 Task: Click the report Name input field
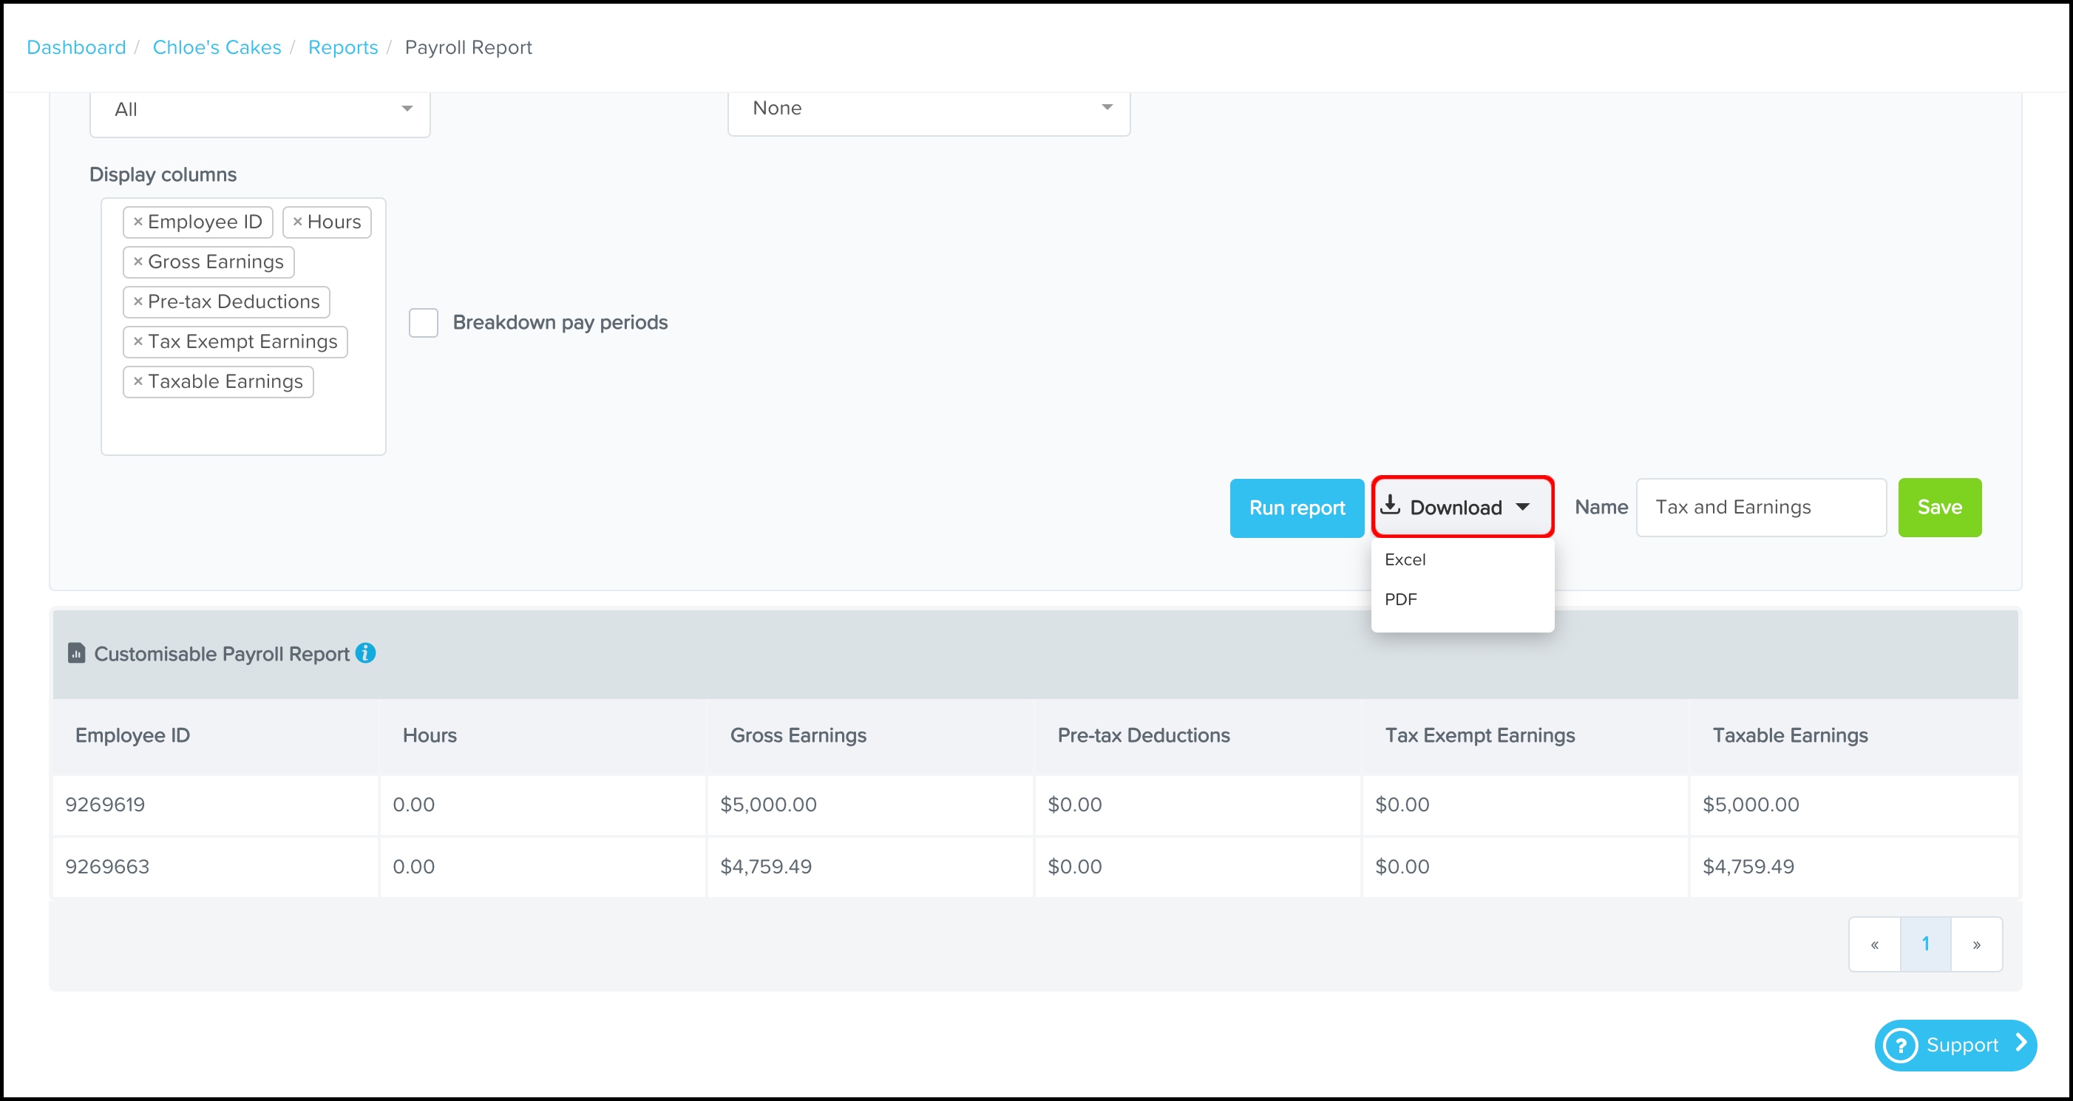1760,508
